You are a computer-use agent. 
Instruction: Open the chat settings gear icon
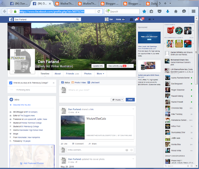click(188, 166)
